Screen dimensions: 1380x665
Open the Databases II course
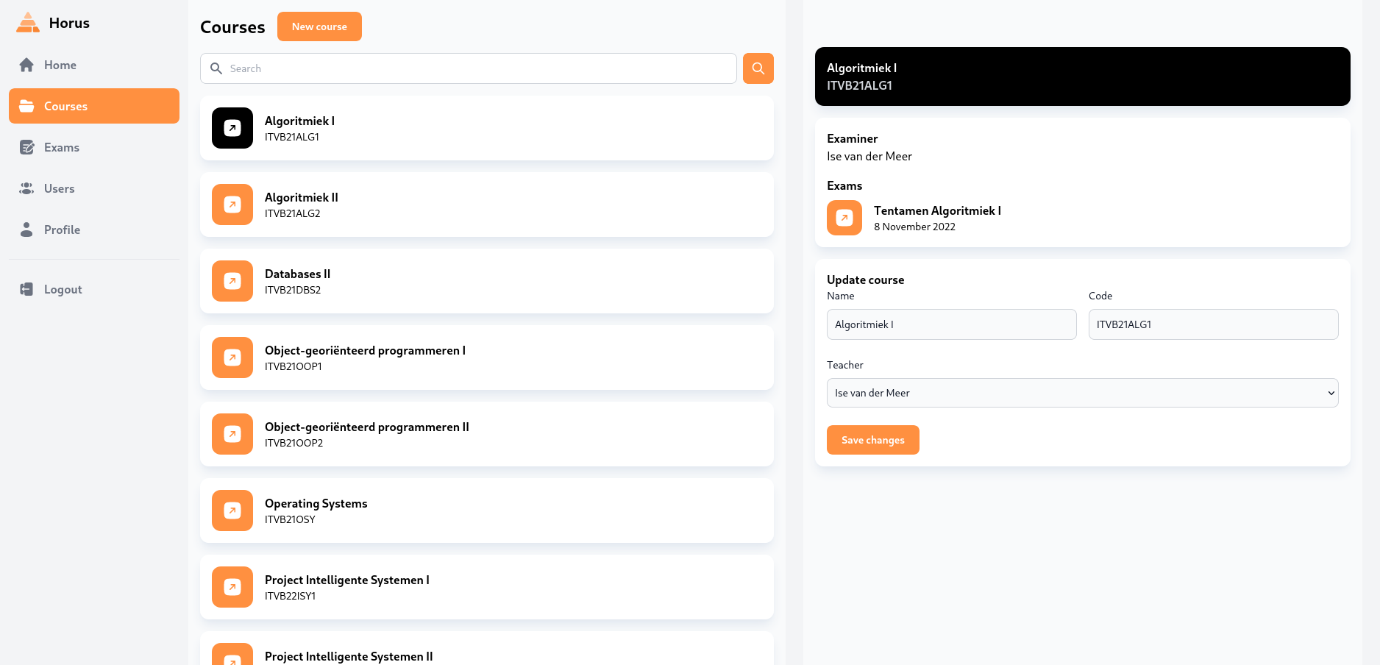pos(486,281)
